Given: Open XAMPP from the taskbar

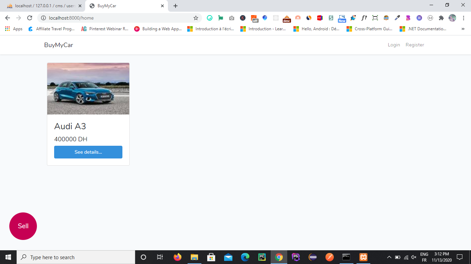Looking at the screenshot, I should (363, 257).
